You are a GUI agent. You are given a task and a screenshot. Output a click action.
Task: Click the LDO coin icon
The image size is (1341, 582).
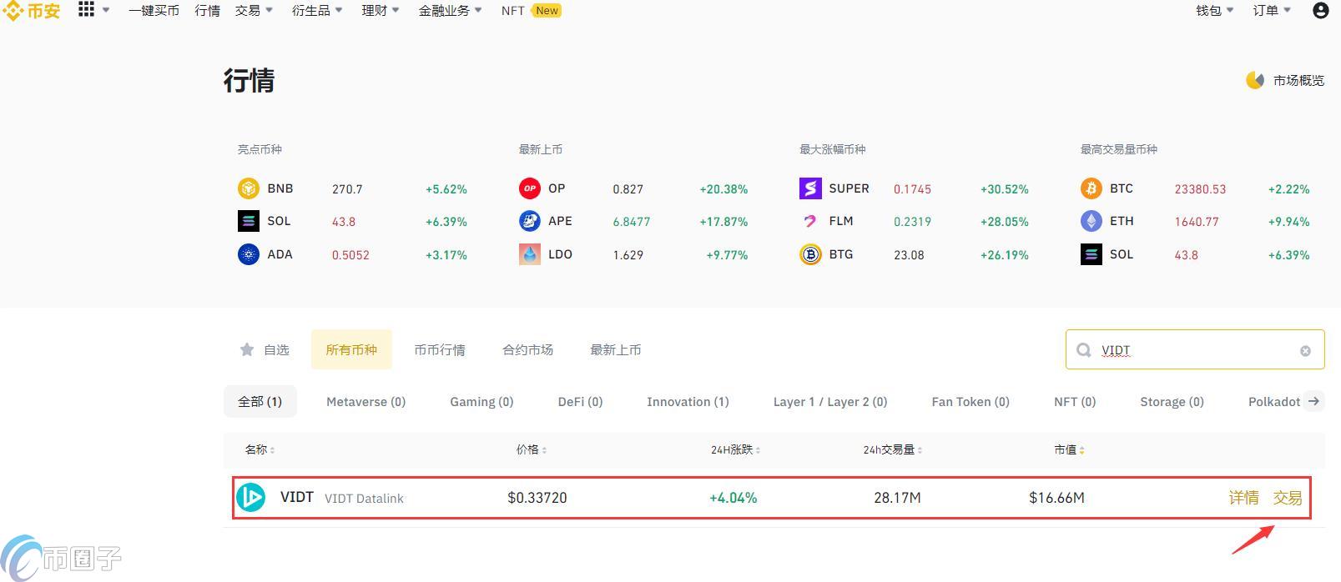[530, 254]
